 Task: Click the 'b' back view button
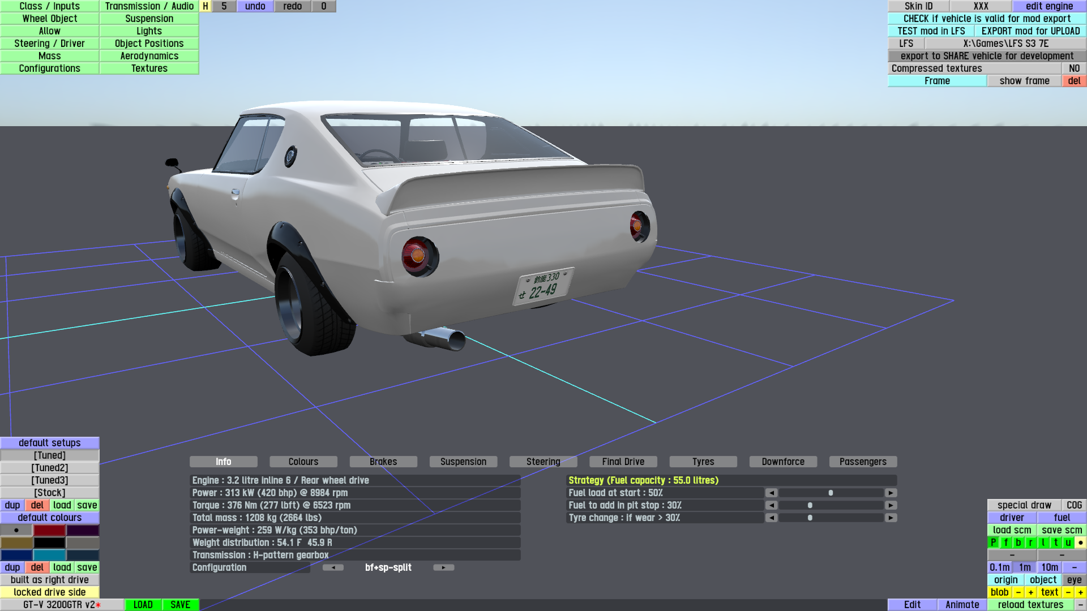coord(1018,543)
